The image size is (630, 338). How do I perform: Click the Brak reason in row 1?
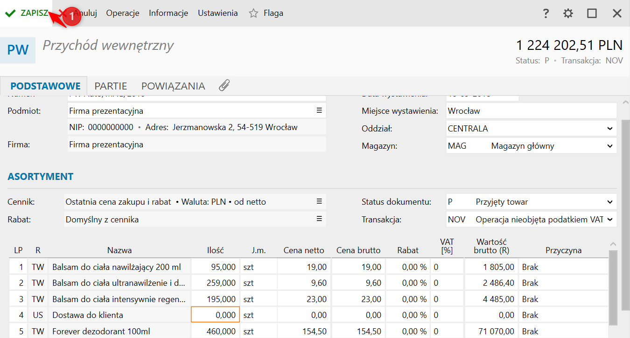click(x=563, y=267)
